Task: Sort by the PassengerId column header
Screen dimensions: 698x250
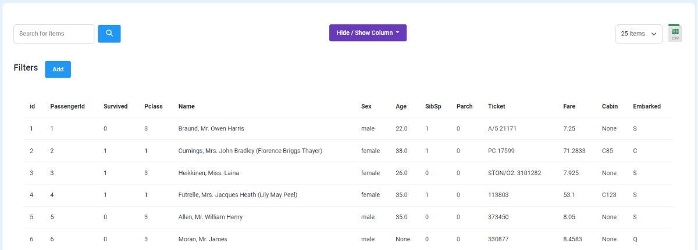Action: click(67, 106)
